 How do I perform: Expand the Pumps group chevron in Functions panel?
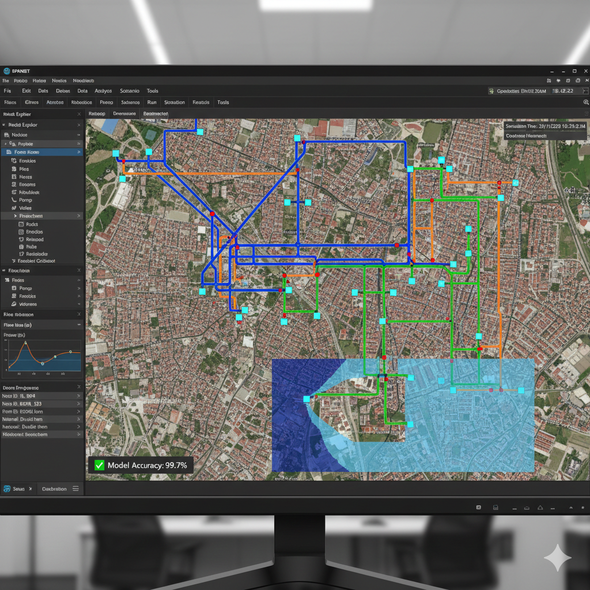coord(80,288)
